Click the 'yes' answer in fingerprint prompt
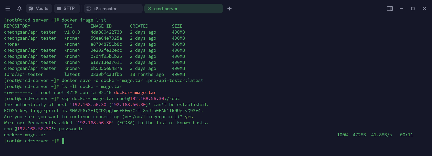This screenshot has width=432, height=156. [x=189, y=117]
